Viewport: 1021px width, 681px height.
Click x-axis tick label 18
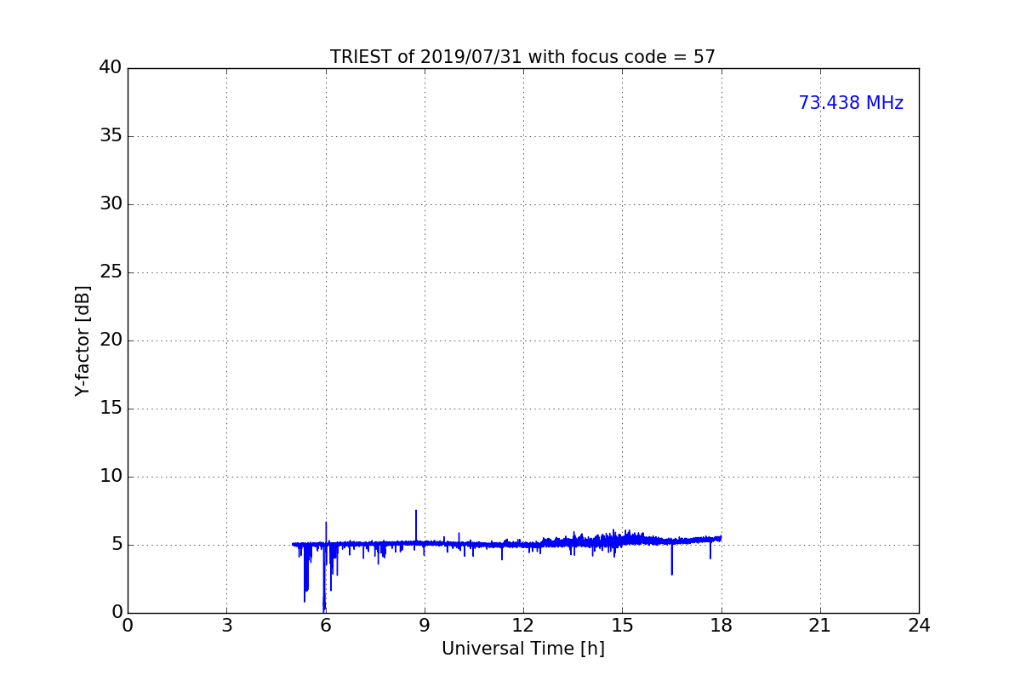coord(722,626)
